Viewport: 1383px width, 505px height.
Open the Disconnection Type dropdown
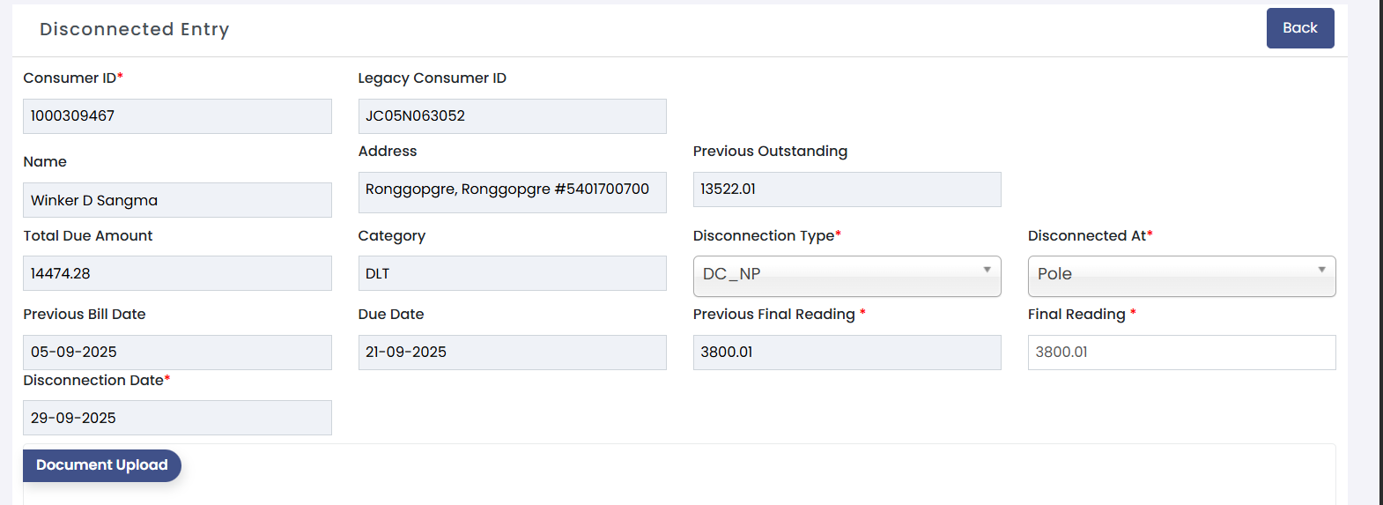point(846,275)
